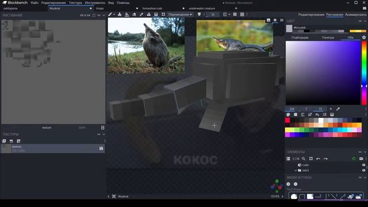Toggle viewport shading sun icon
The width and height of the screenshot is (368, 207).
[x=275, y=20]
